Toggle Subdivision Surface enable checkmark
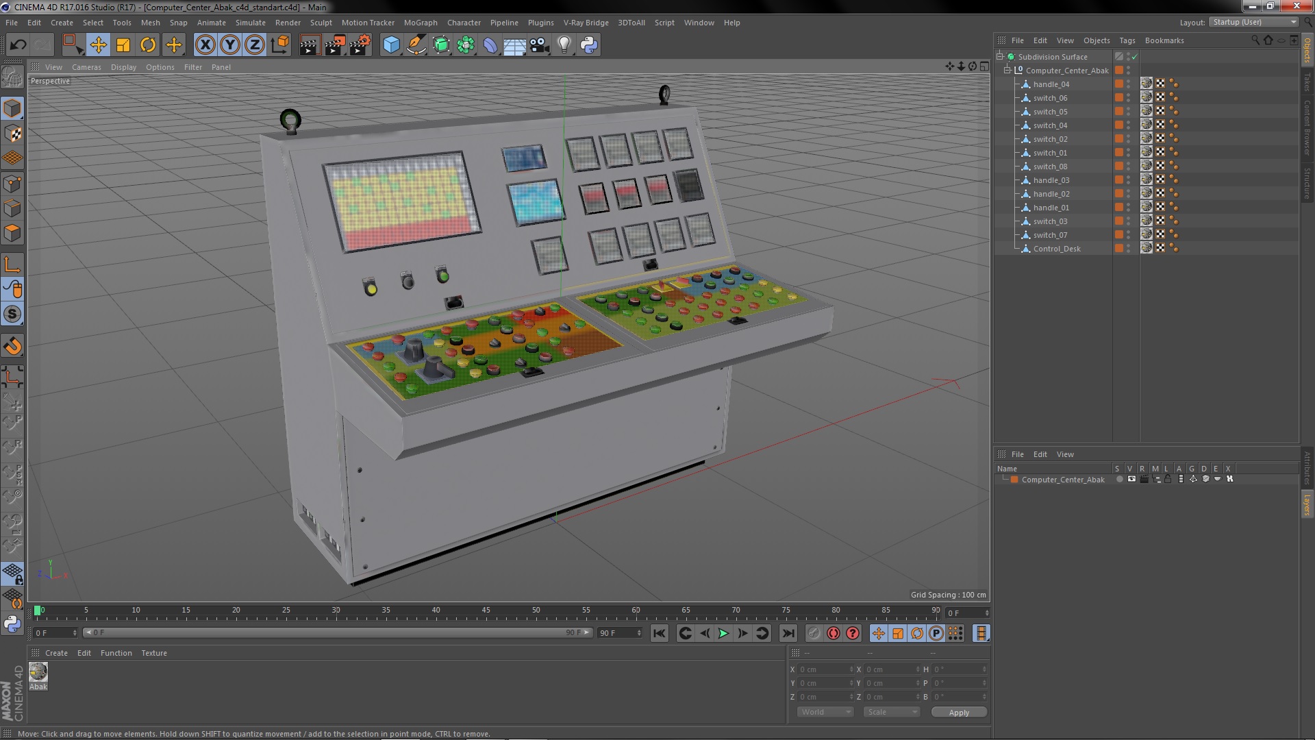The width and height of the screenshot is (1315, 740). click(x=1134, y=57)
